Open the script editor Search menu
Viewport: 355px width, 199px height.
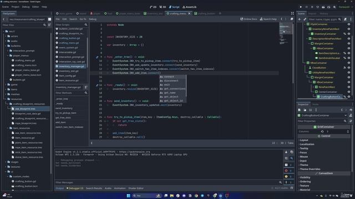coord(73,19)
